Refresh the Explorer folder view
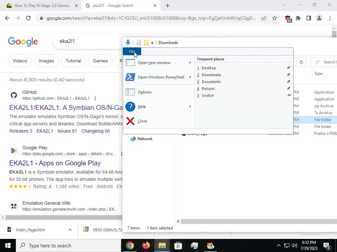Image resolution: width=337 pixels, height=252 pixels. pyautogui.click(x=301, y=62)
